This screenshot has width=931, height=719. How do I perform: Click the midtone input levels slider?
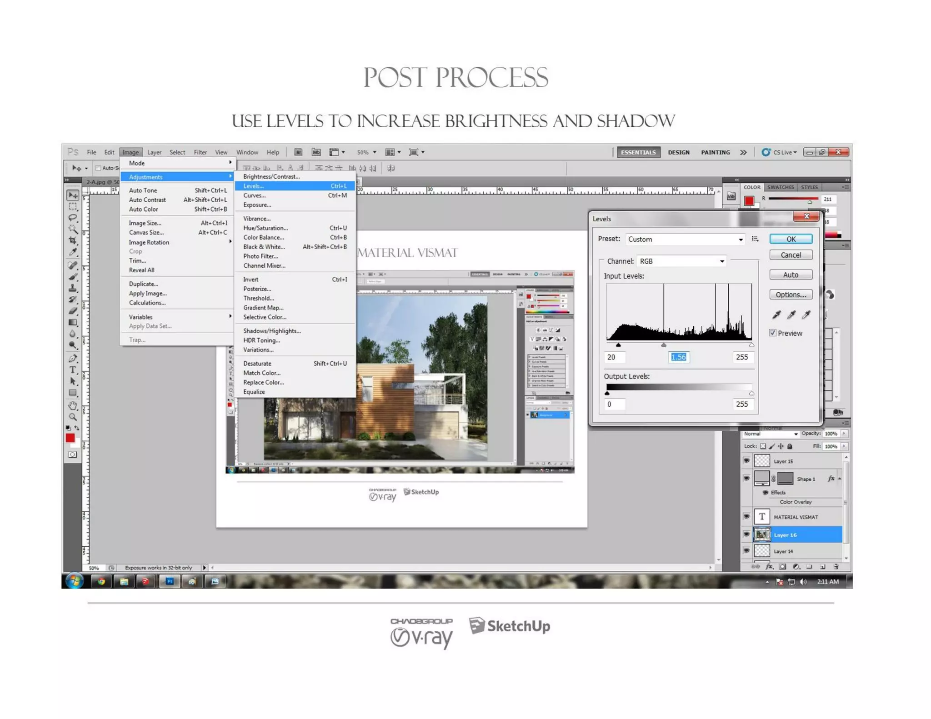tap(664, 345)
